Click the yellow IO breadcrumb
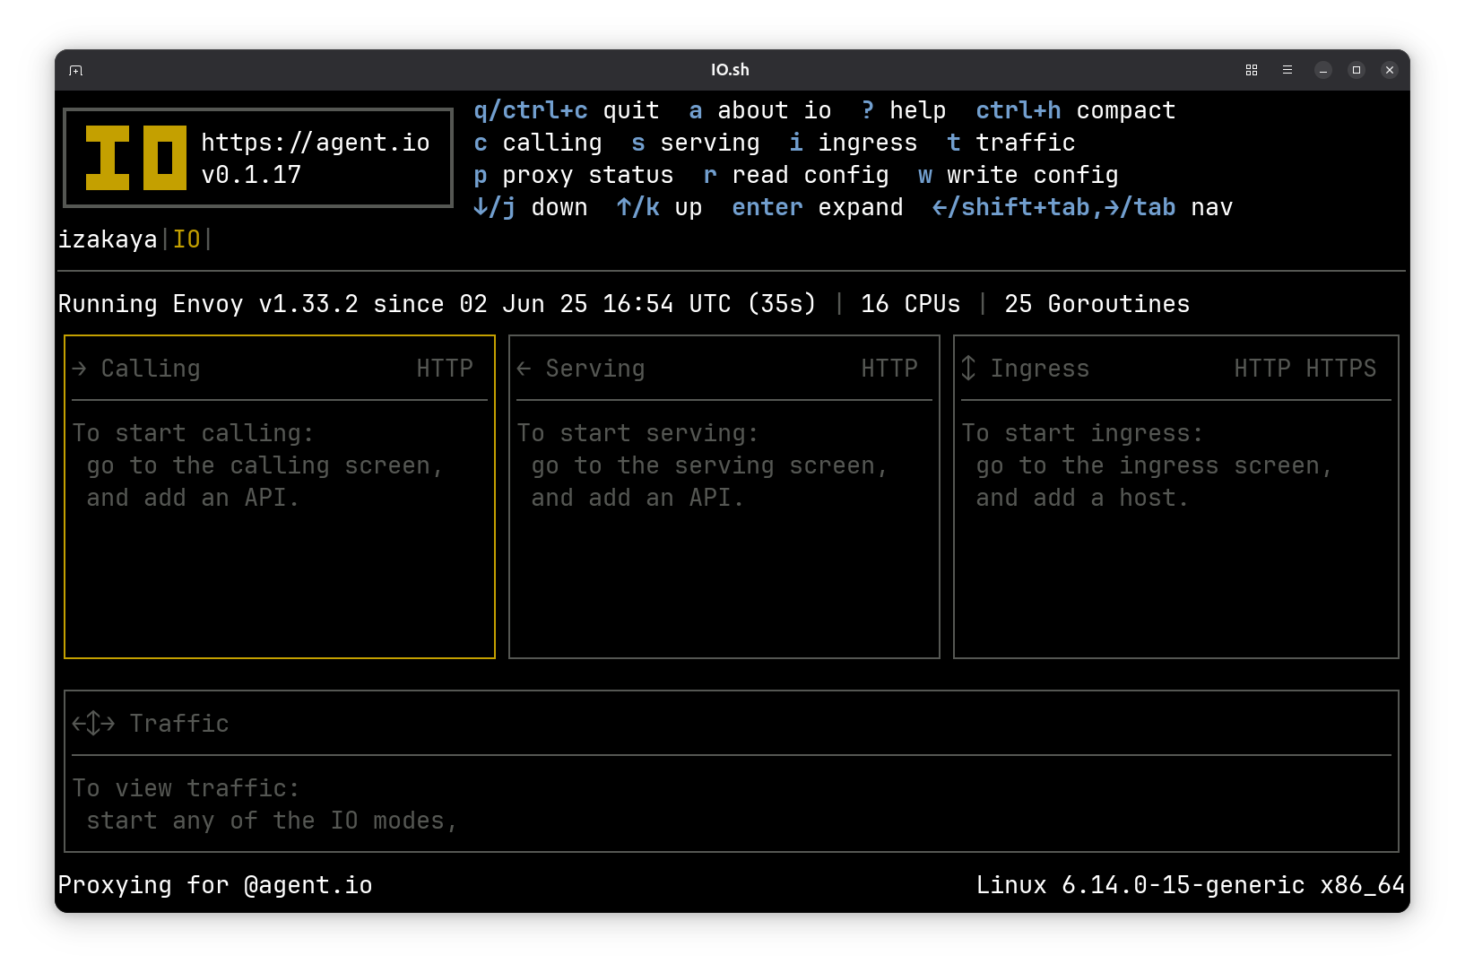 click(x=186, y=239)
